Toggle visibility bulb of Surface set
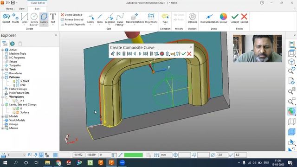The width and height of the screenshot is (297, 167). [14, 112]
